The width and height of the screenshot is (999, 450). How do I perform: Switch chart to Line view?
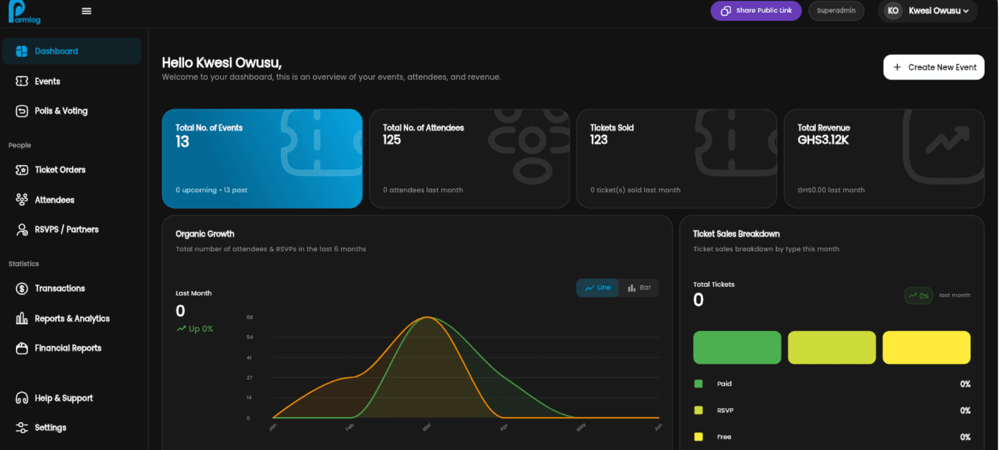pyautogui.click(x=598, y=288)
